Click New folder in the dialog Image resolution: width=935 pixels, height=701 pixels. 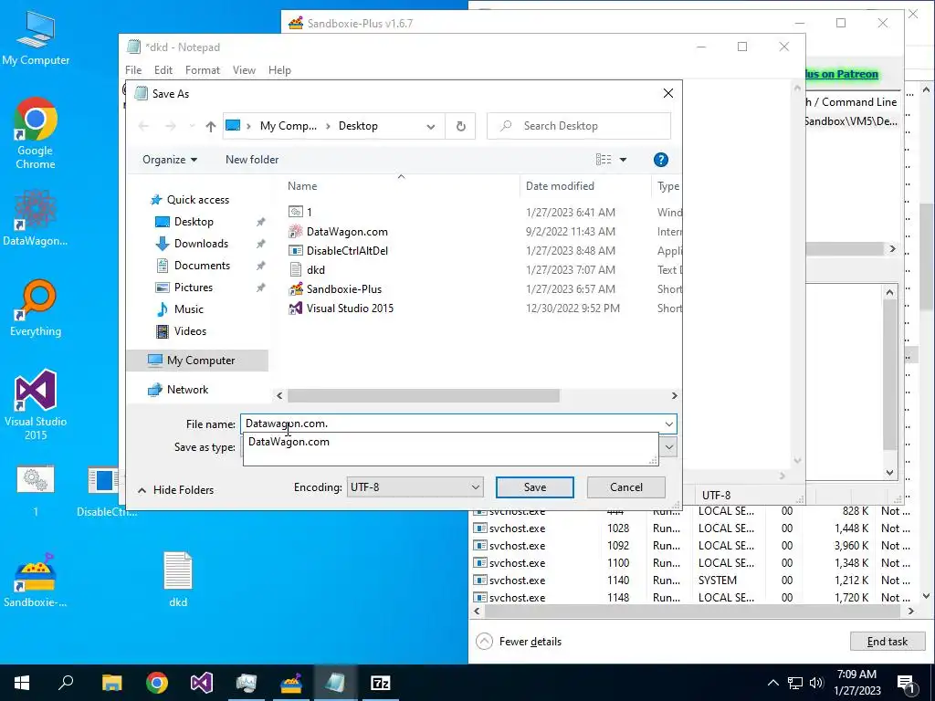pos(252,160)
